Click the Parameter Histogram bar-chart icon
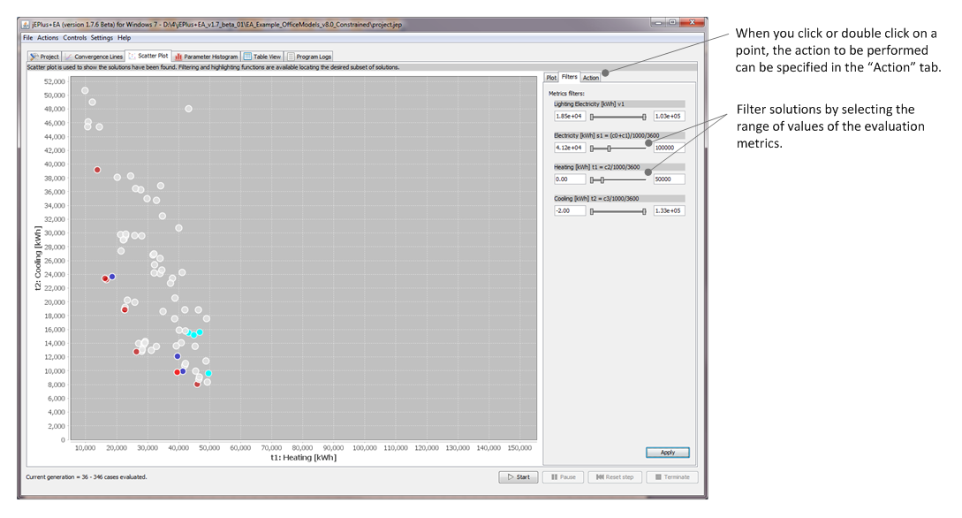This screenshot has width=962, height=518. pos(178,57)
